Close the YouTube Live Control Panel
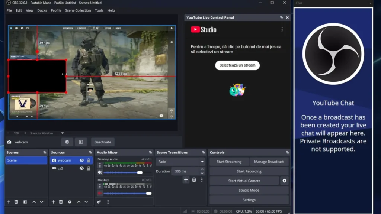This screenshot has width=381, height=214. click(x=288, y=17)
